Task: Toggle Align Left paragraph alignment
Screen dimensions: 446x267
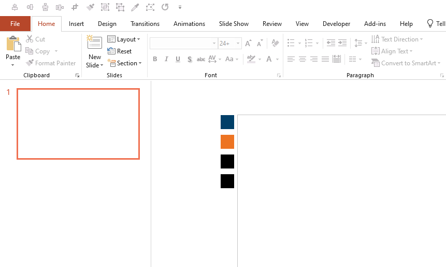Action: [291, 59]
